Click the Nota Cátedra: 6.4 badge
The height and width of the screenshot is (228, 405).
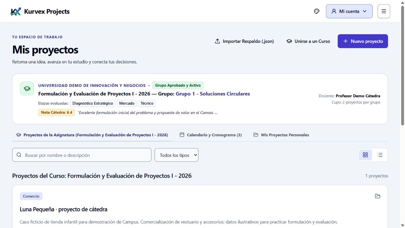(x=57, y=113)
